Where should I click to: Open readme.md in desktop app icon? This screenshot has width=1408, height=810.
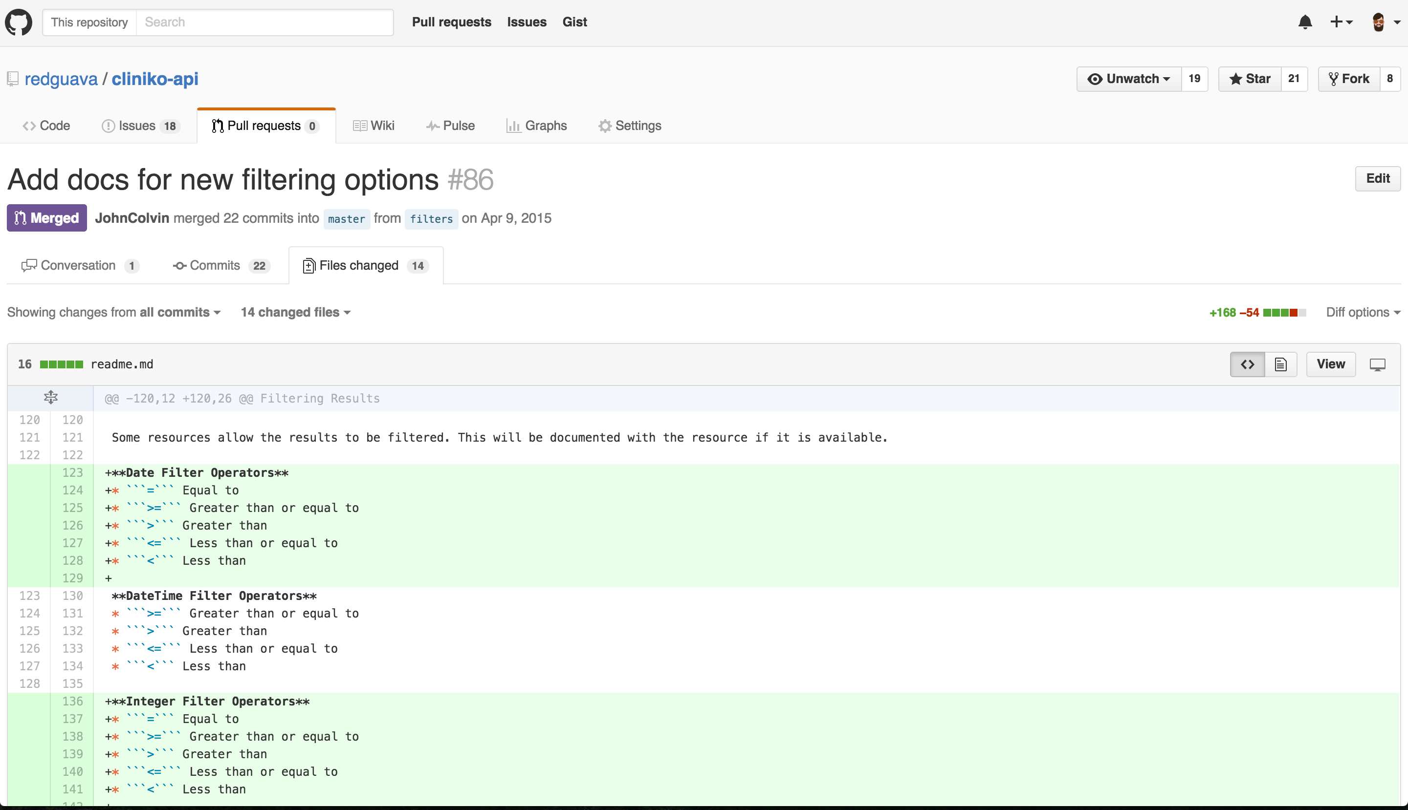(1377, 364)
